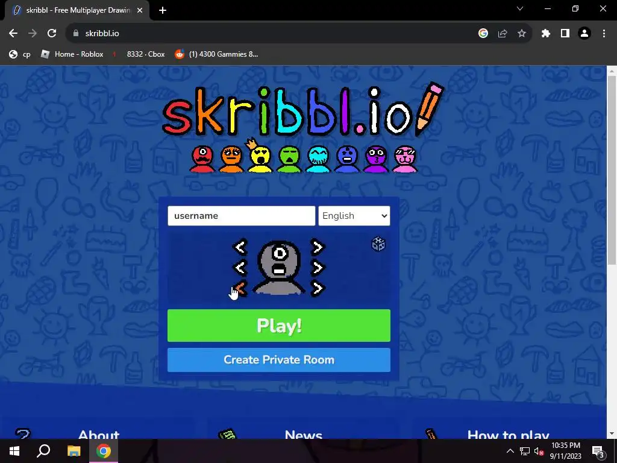Click the next avatar color arrow, bottom right
Viewport: 617px width, 463px height.
point(317,289)
